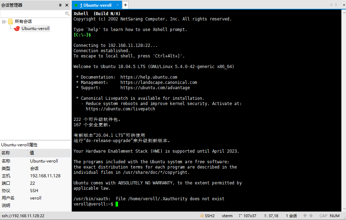Select the Ubuntu-veroll session in tree
346x220 pixels.
[x=35, y=29]
